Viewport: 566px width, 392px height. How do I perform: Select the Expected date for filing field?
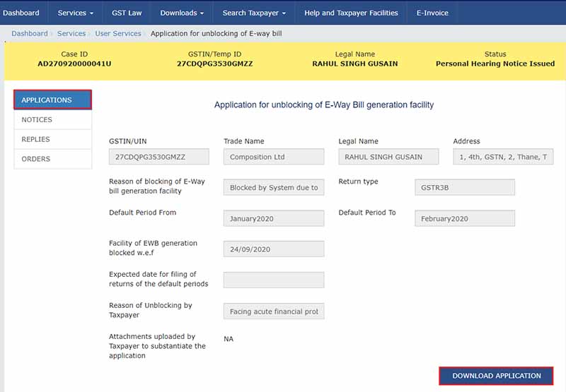click(x=274, y=280)
